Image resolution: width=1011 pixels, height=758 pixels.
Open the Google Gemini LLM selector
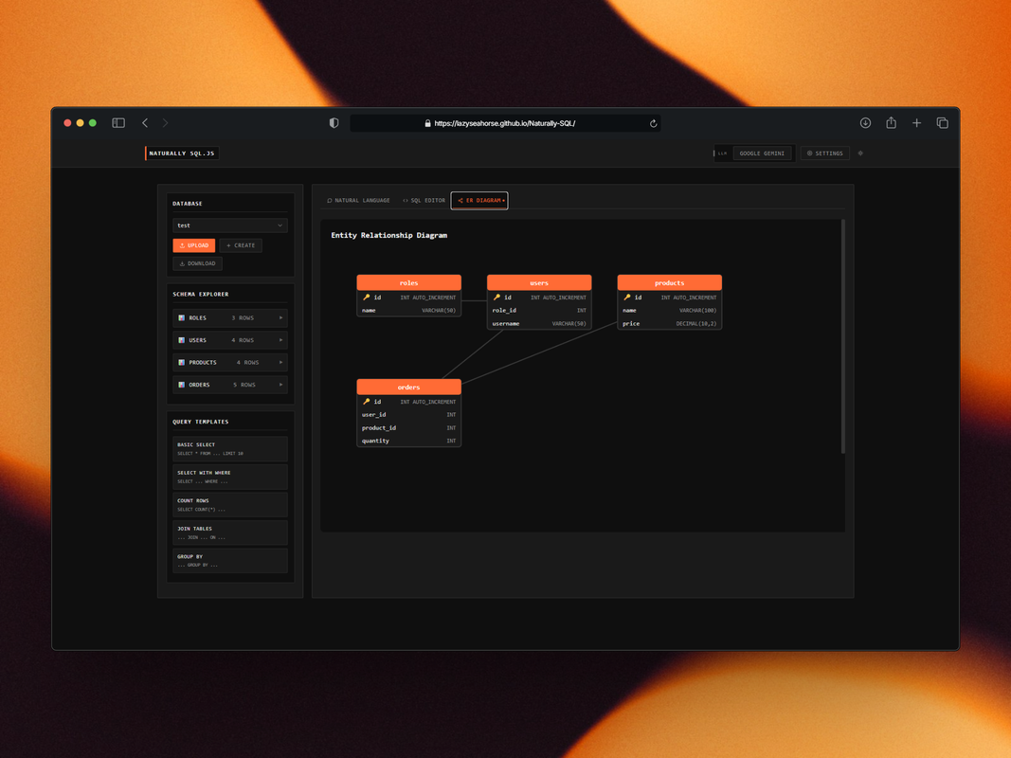[762, 153]
